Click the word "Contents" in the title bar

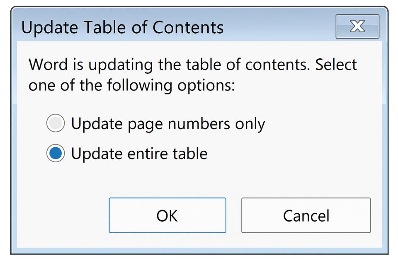188,28
